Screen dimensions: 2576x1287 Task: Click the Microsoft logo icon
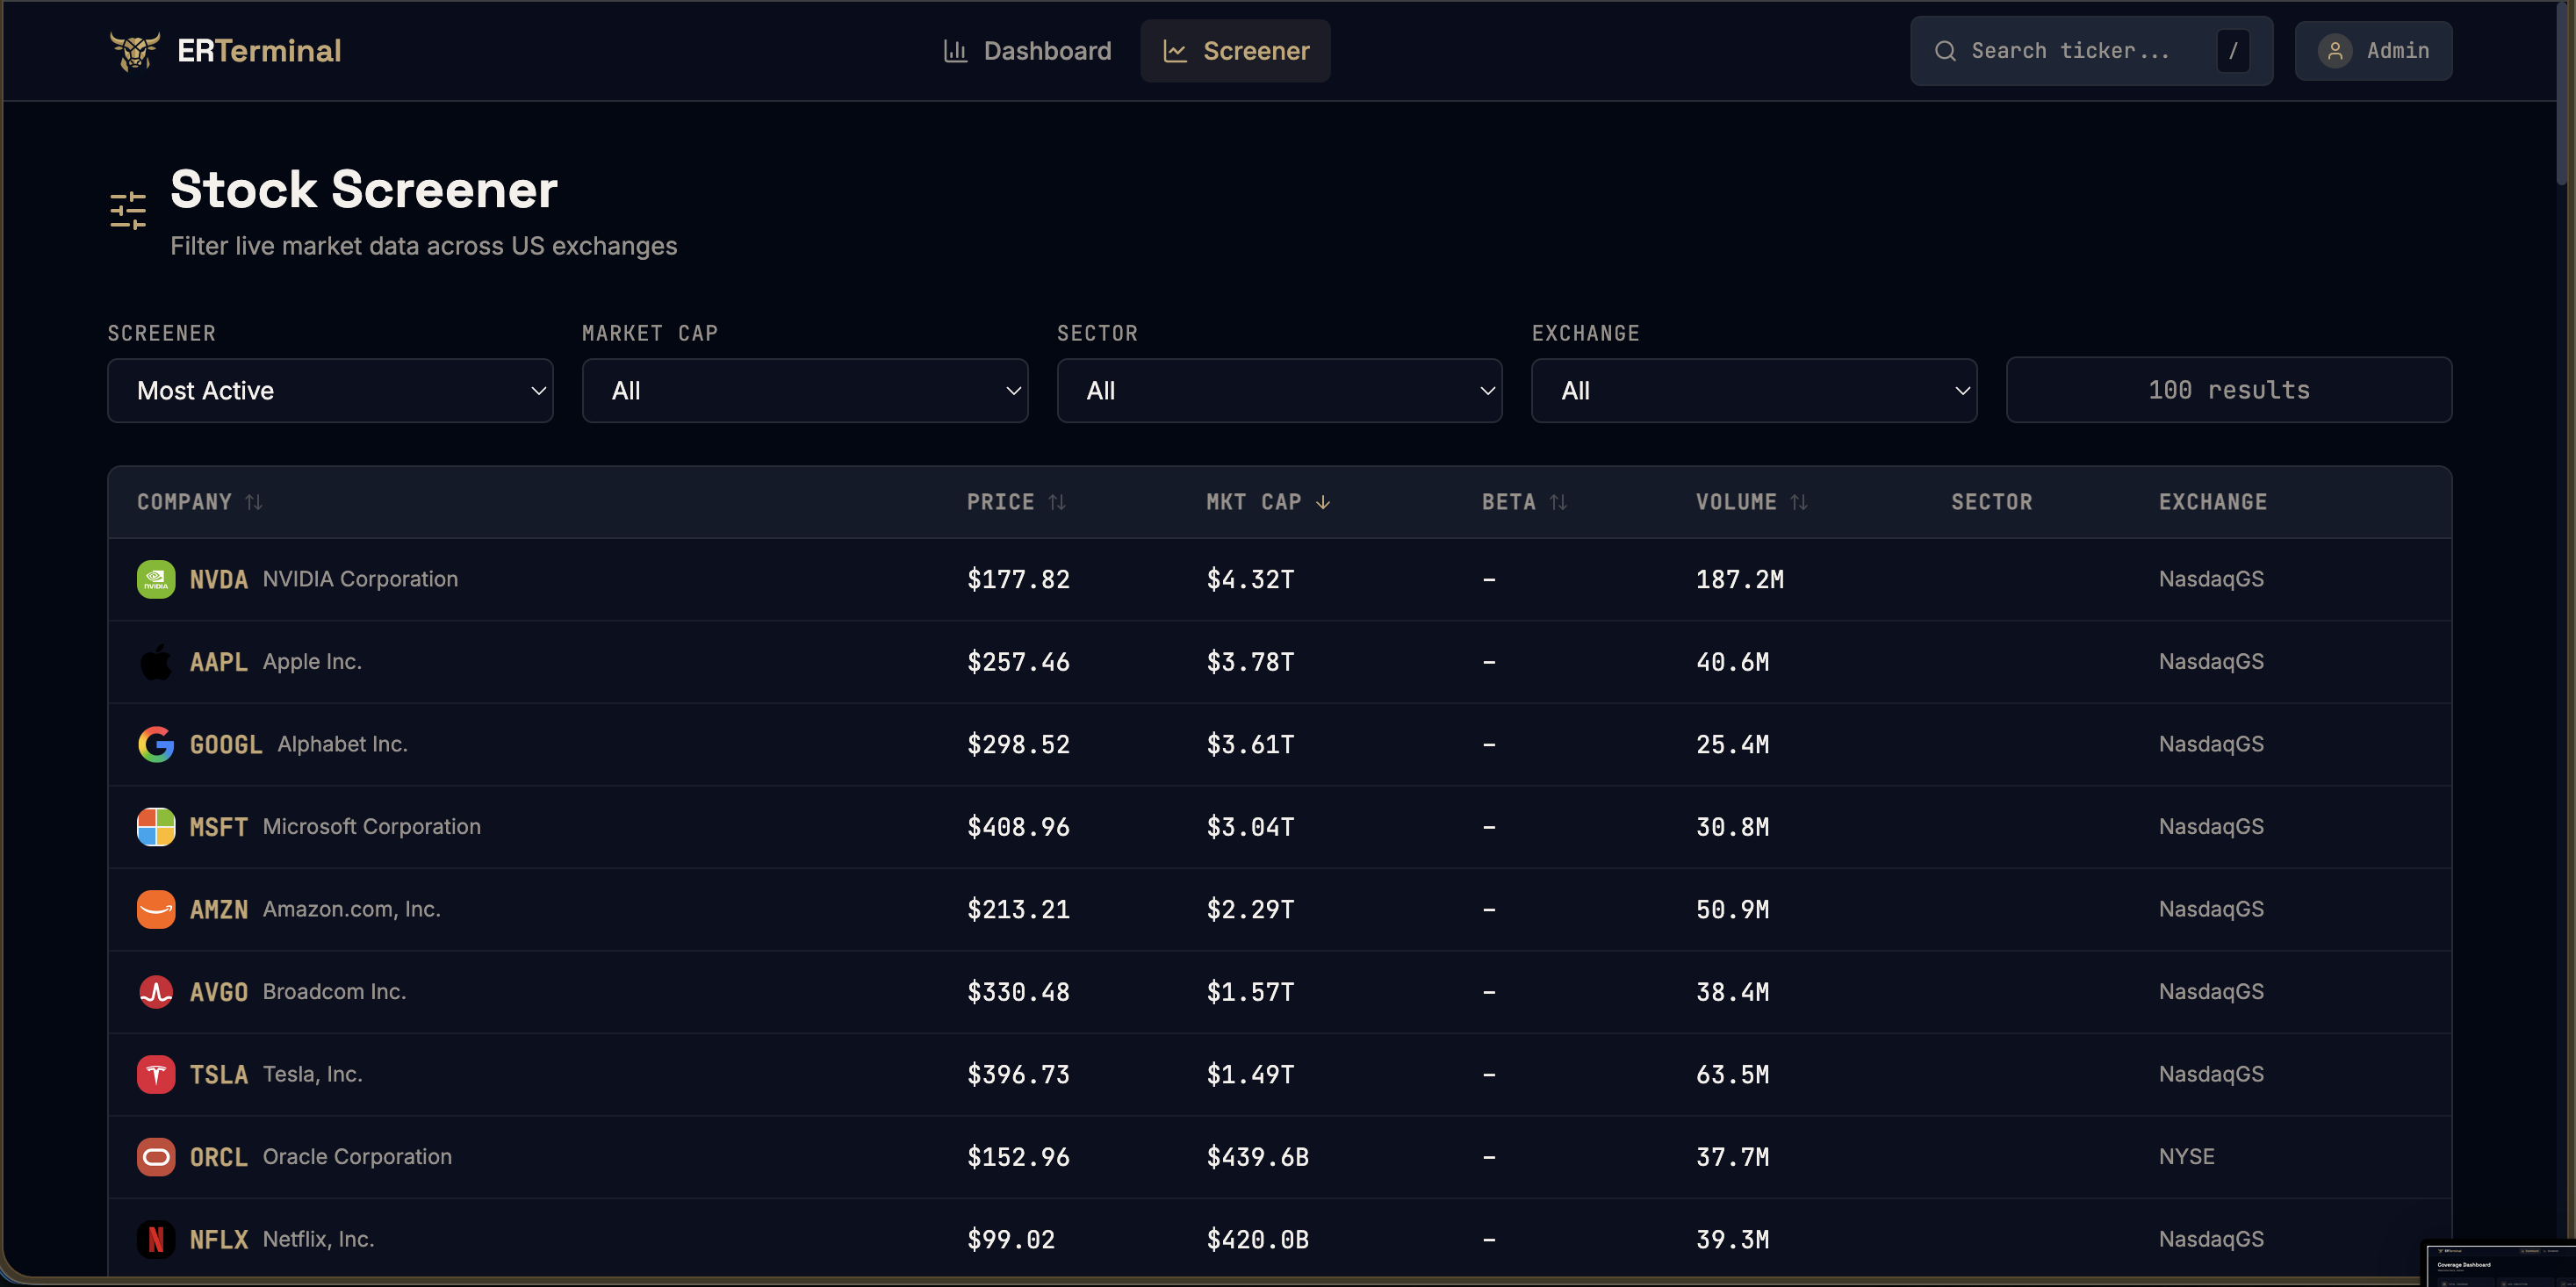156,827
